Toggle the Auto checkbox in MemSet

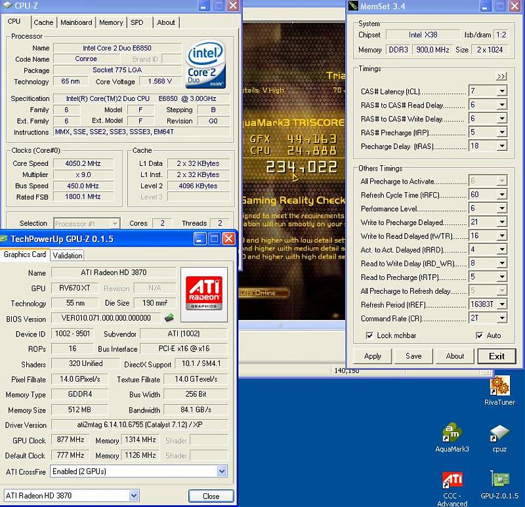480,335
